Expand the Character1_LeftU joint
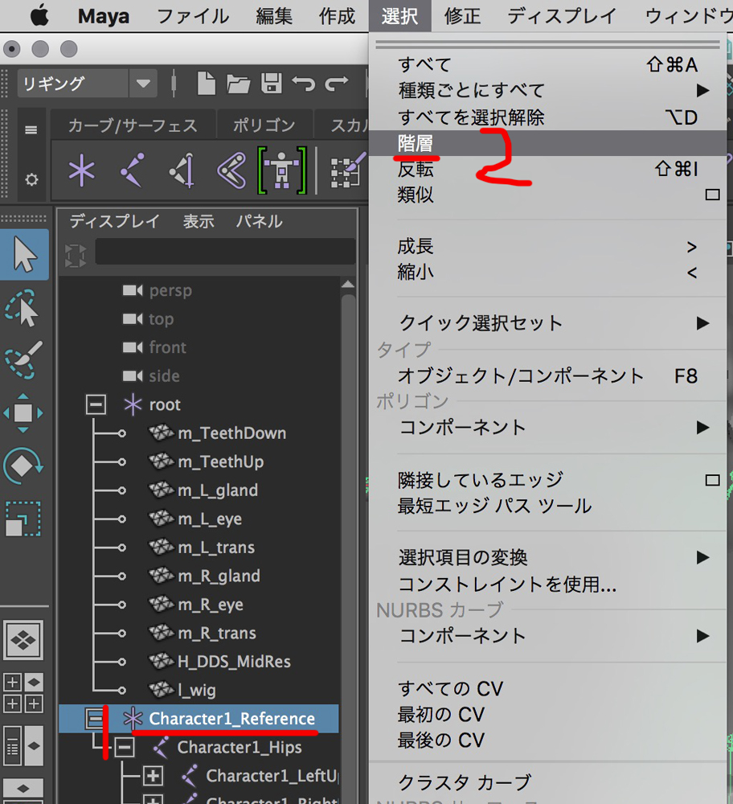The height and width of the screenshot is (804, 733). [x=153, y=776]
